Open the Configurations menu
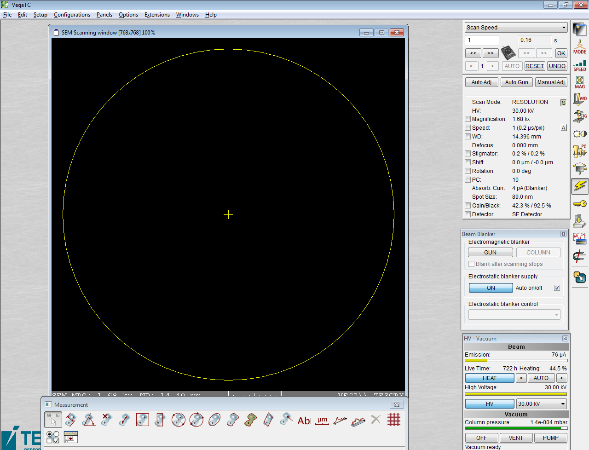This screenshot has height=450, width=589. 72,15
